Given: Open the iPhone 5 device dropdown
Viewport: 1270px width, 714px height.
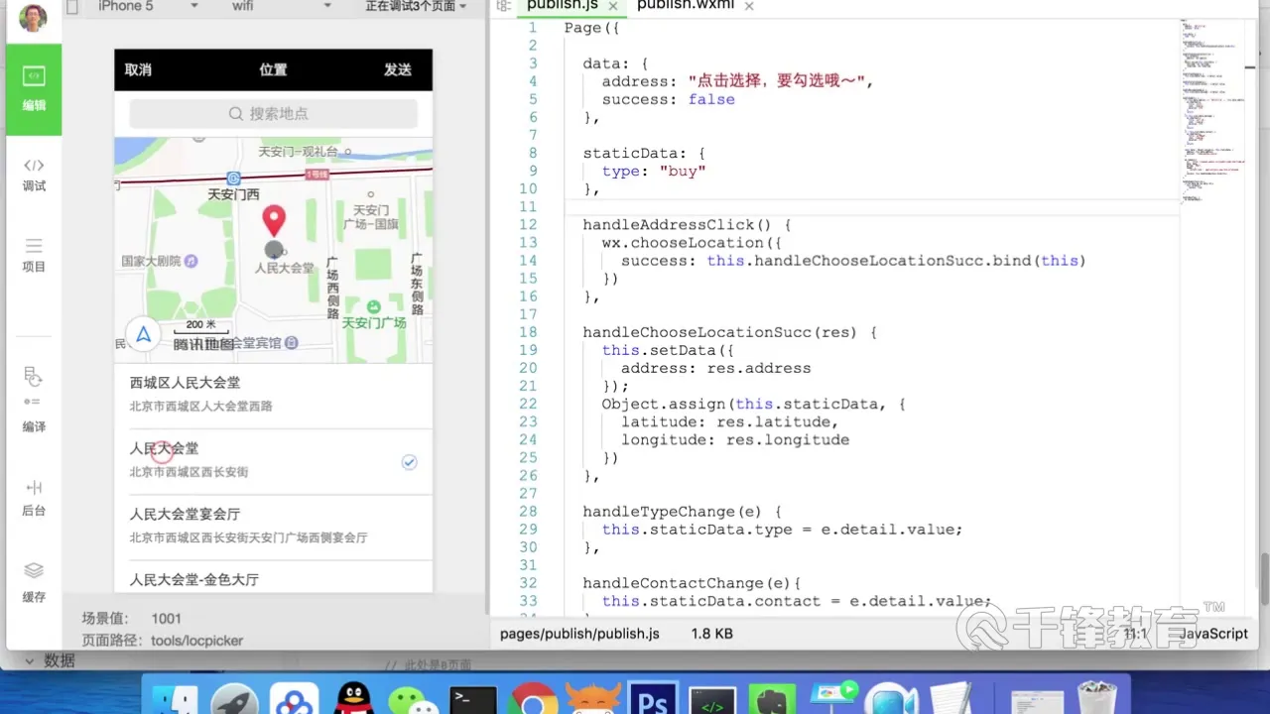Looking at the screenshot, I should click(149, 6).
